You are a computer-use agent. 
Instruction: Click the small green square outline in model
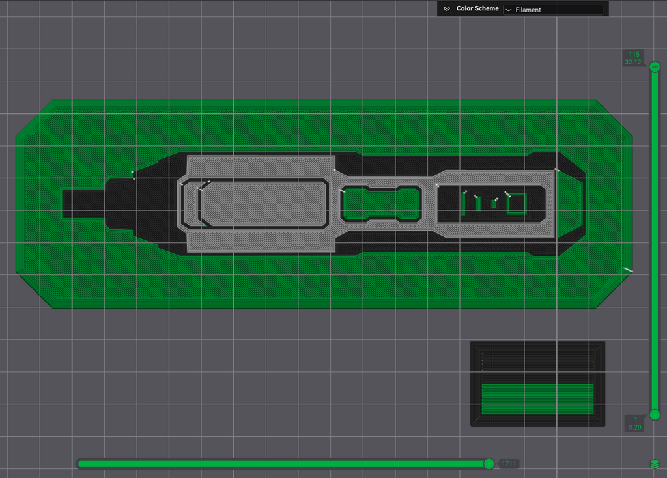[517, 204]
